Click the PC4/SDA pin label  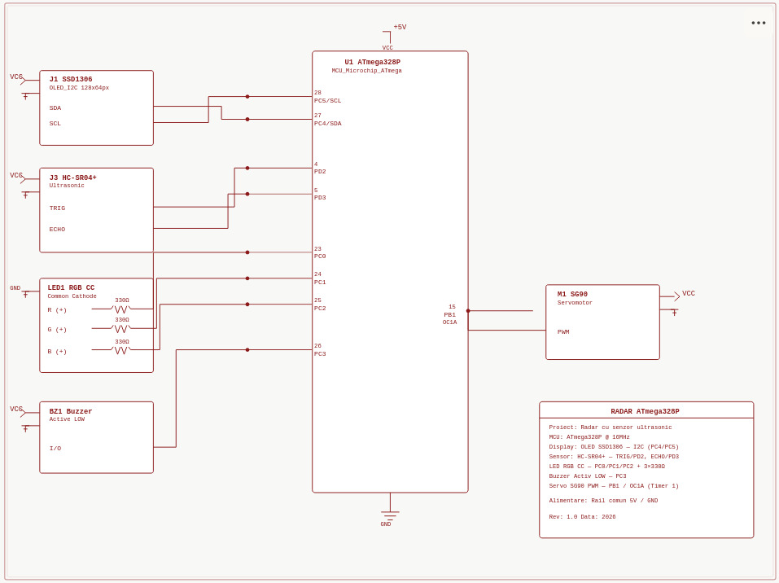pos(327,123)
